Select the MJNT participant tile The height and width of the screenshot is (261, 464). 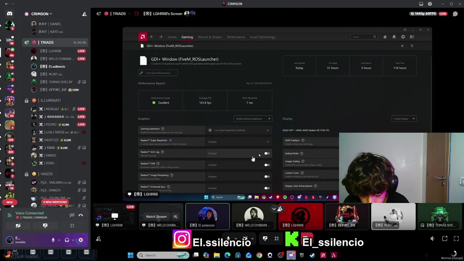coord(393,216)
